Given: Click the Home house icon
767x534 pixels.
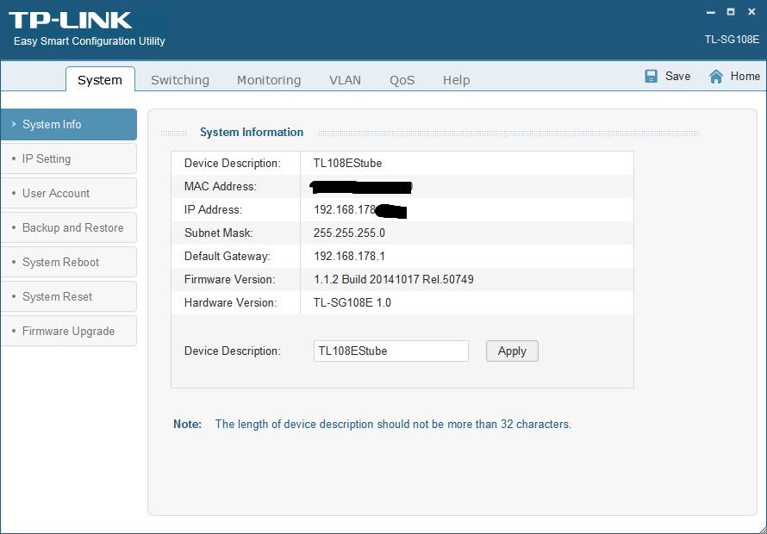Looking at the screenshot, I should click(x=716, y=77).
